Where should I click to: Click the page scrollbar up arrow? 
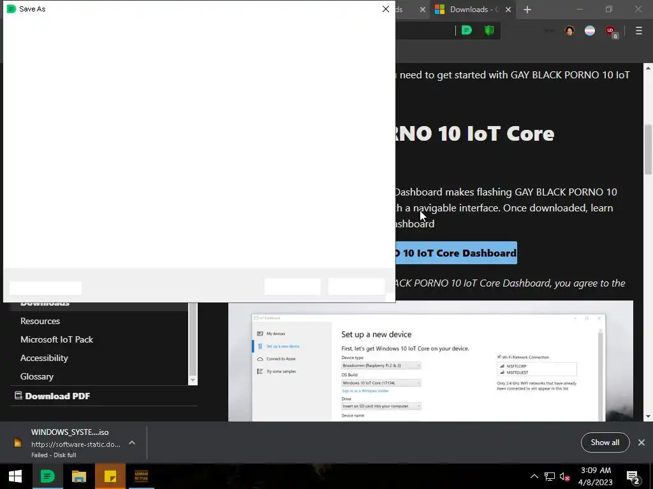click(648, 67)
